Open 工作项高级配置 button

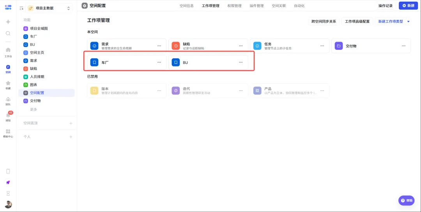pyautogui.click(x=357, y=21)
